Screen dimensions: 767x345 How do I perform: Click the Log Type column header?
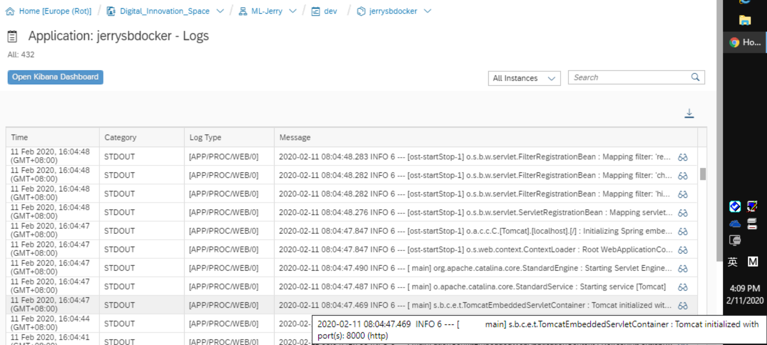tap(229, 137)
